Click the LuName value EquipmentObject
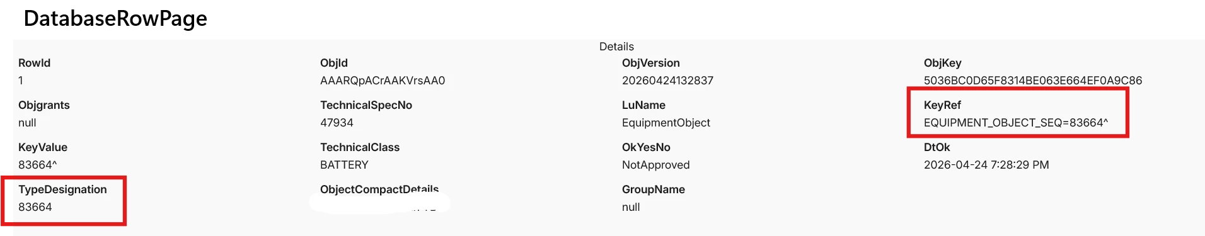1205x236 pixels. 666,123
